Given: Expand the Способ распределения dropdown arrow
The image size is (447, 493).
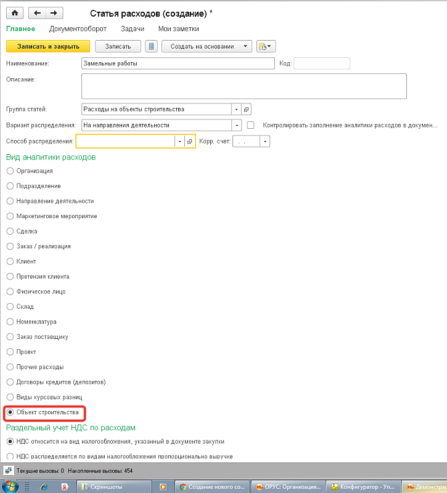Looking at the screenshot, I should [x=179, y=142].
